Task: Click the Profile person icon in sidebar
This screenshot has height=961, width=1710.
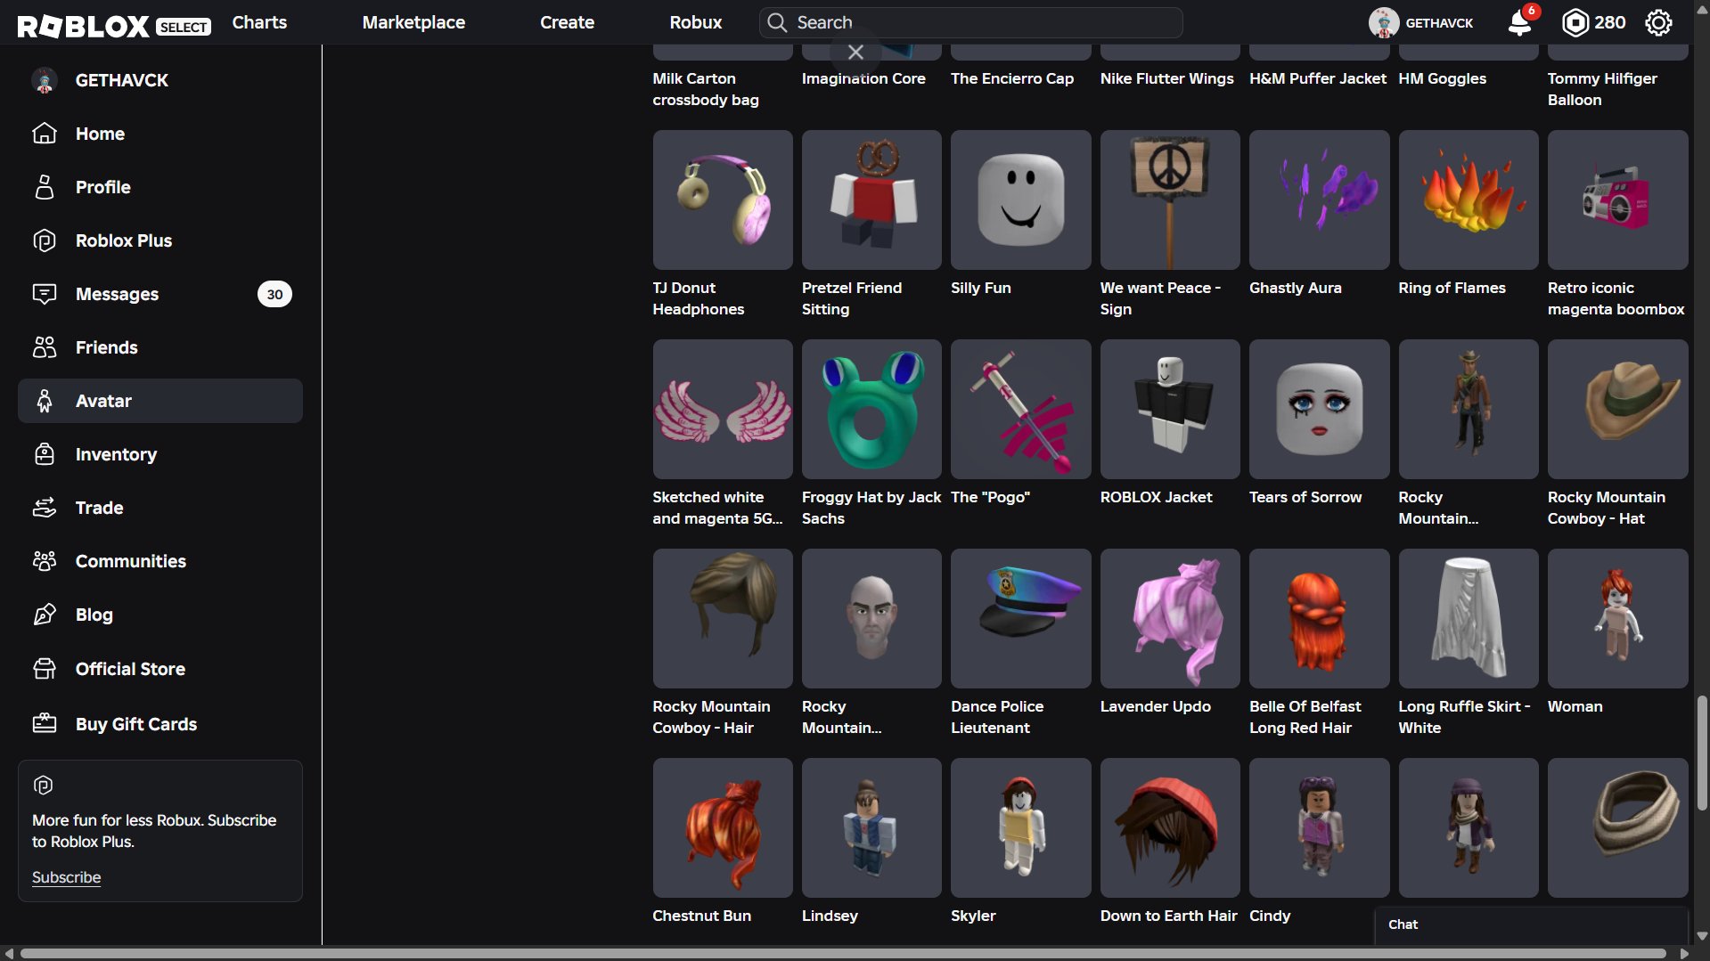Action: click(x=45, y=187)
